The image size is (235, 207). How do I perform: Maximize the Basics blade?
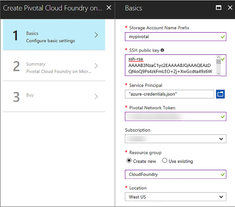tap(218, 8)
